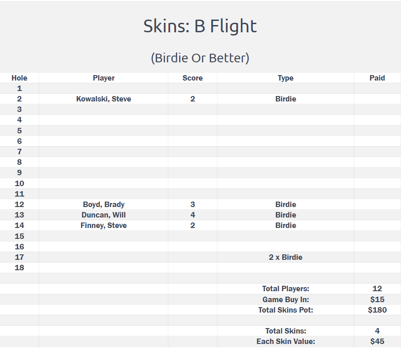
Task: Select player Boyd, Brady
Action: pyautogui.click(x=104, y=205)
